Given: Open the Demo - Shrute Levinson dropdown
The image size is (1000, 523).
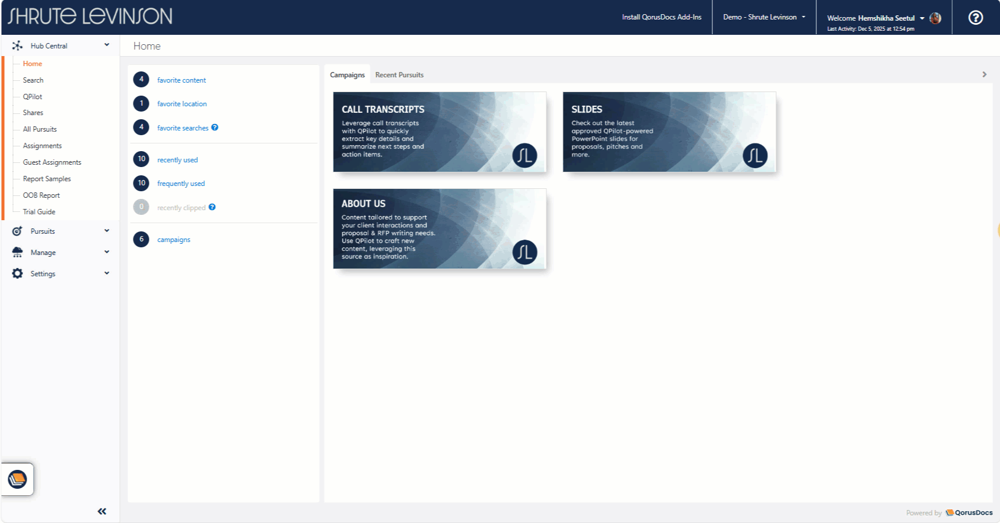Looking at the screenshot, I should click(x=764, y=17).
